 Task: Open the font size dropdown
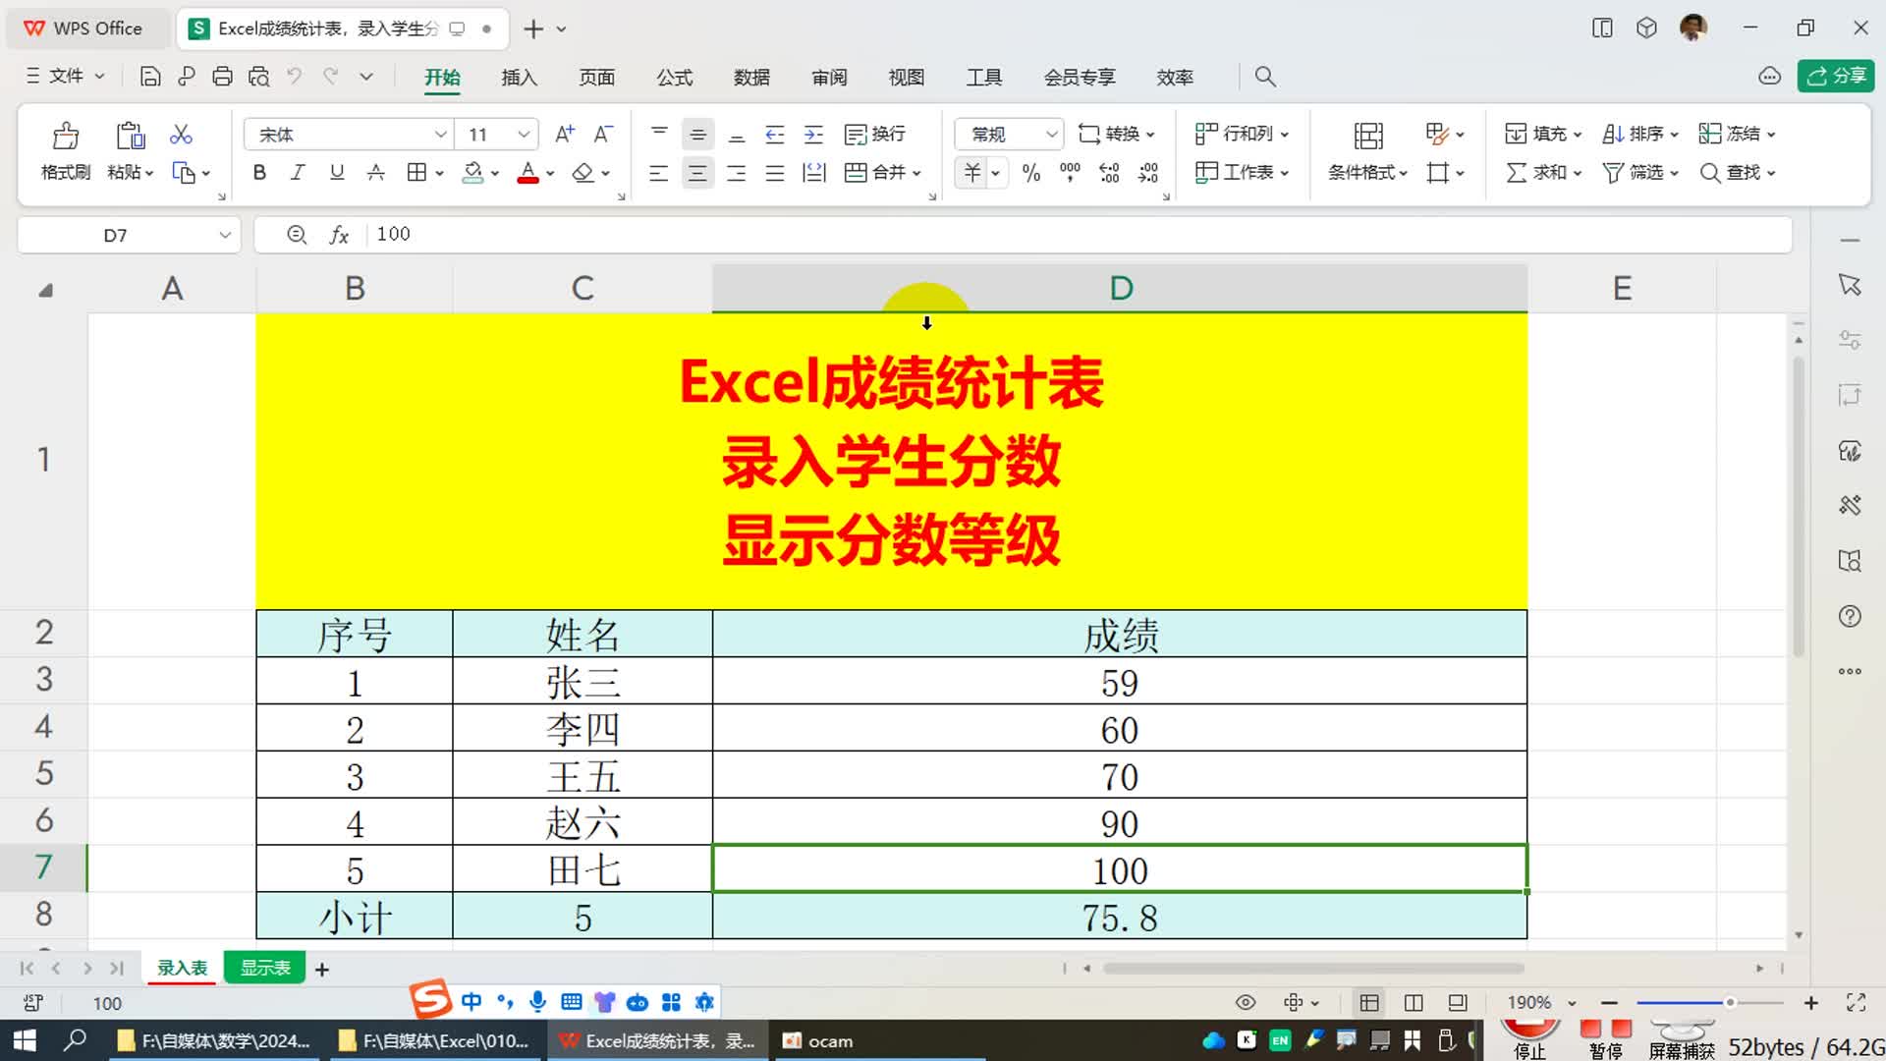tap(524, 135)
